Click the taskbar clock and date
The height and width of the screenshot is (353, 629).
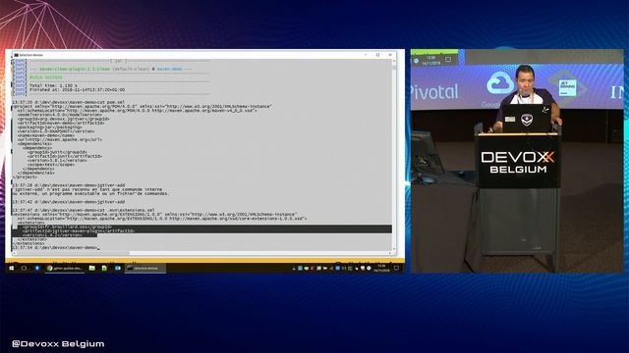[381, 268]
